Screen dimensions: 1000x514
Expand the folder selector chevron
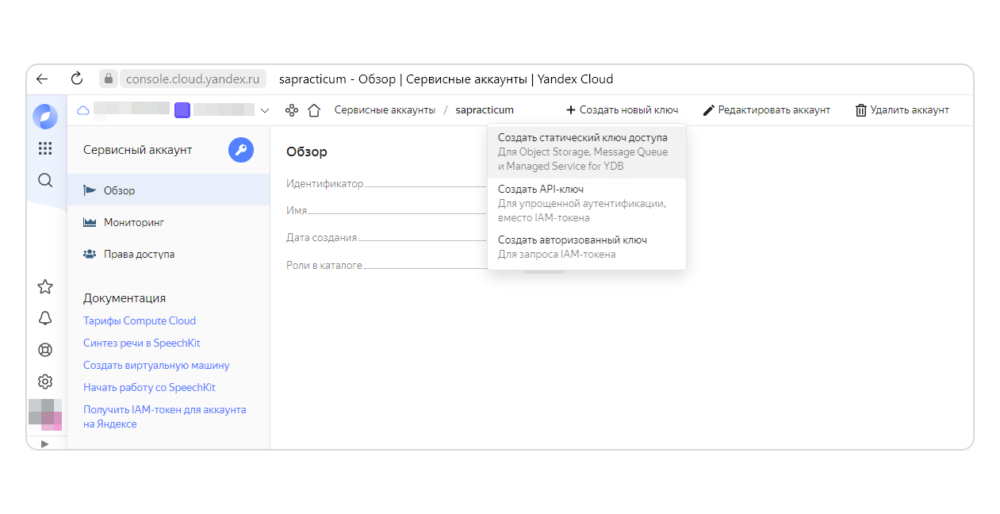click(265, 110)
